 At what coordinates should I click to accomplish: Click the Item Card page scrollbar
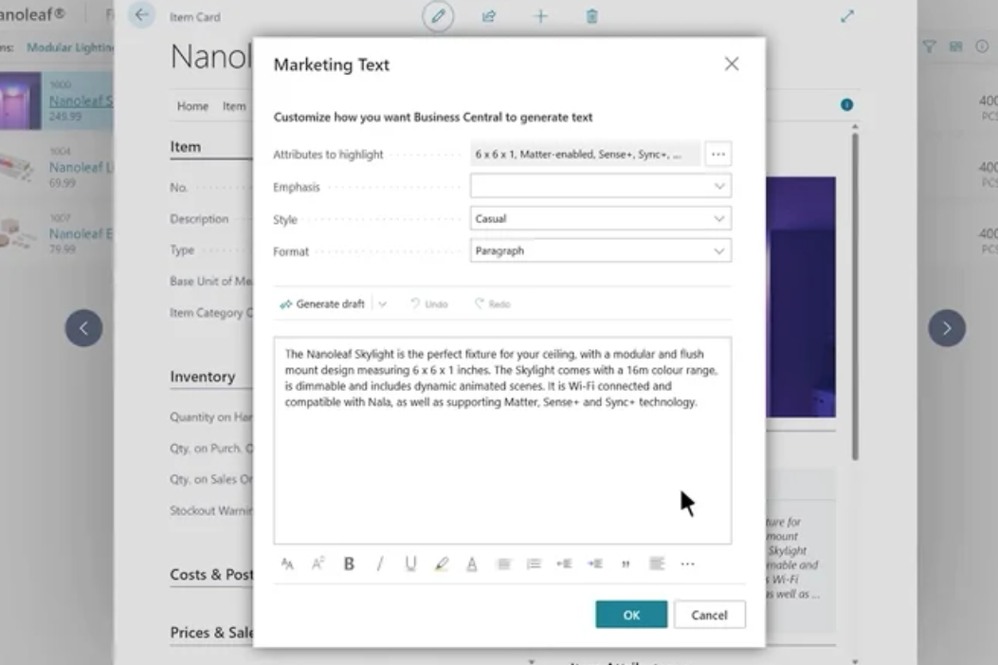[855, 297]
